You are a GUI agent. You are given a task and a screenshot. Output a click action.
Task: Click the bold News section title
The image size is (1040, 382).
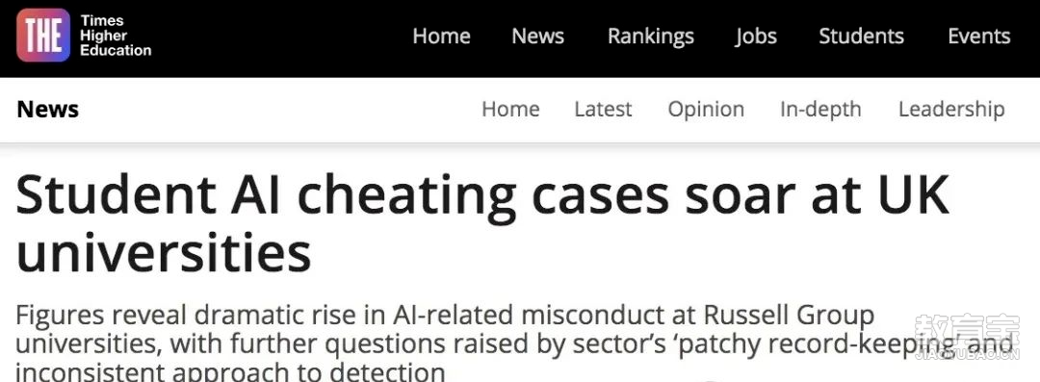pyautogui.click(x=48, y=110)
